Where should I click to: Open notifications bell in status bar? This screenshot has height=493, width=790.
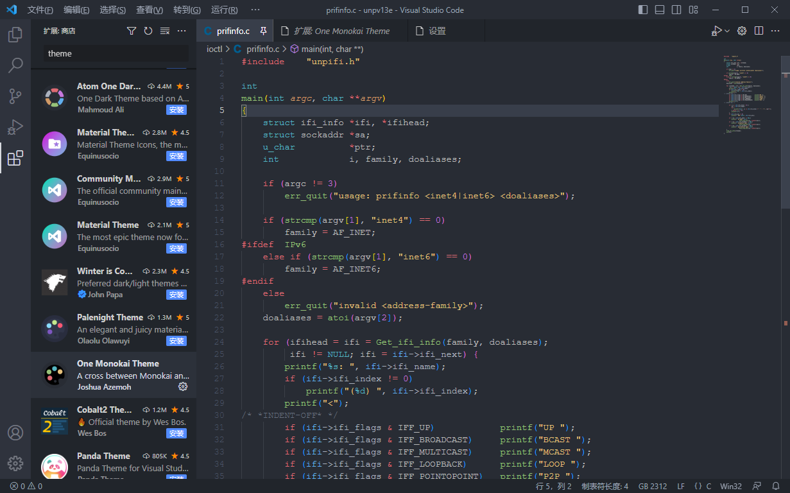tap(776, 486)
